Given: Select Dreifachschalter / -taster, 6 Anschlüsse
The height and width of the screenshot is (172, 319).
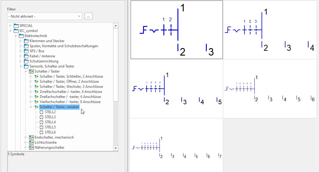Looking at the screenshot, I should [x=70, y=97].
